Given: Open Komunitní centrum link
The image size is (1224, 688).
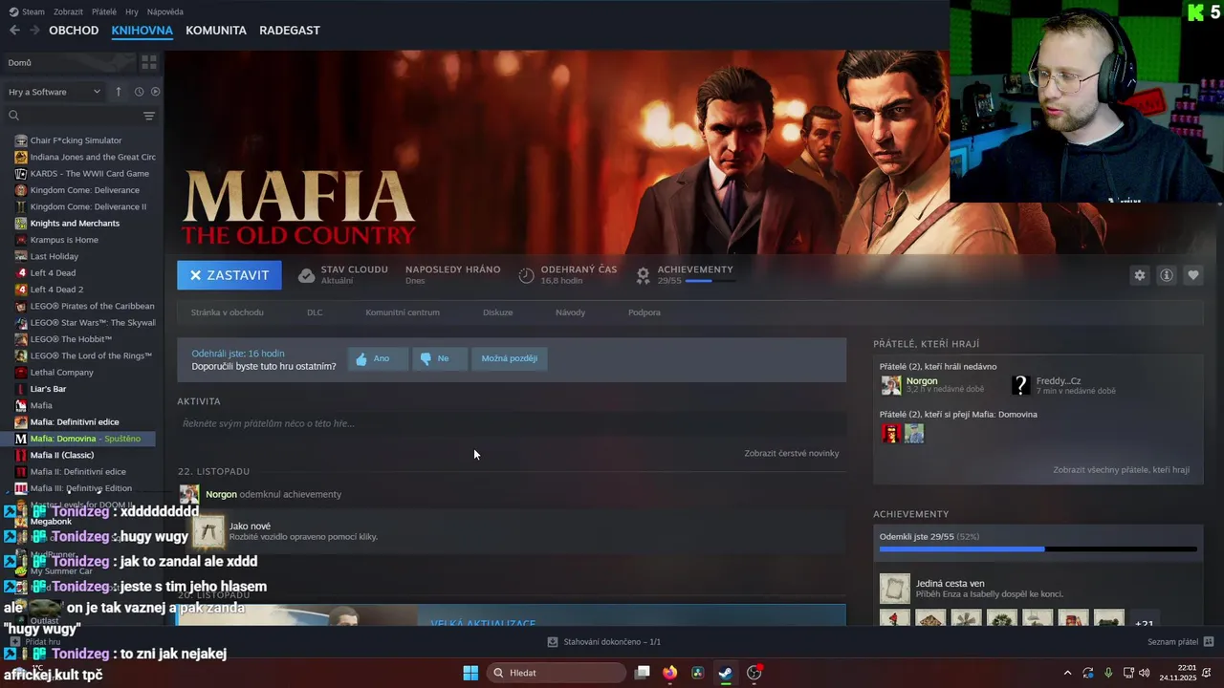Looking at the screenshot, I should tap(403, 312).
